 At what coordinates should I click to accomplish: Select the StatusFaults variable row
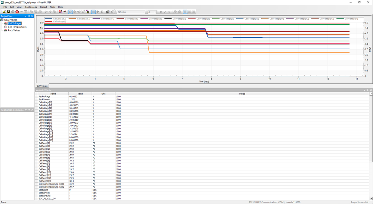(203, 196)
